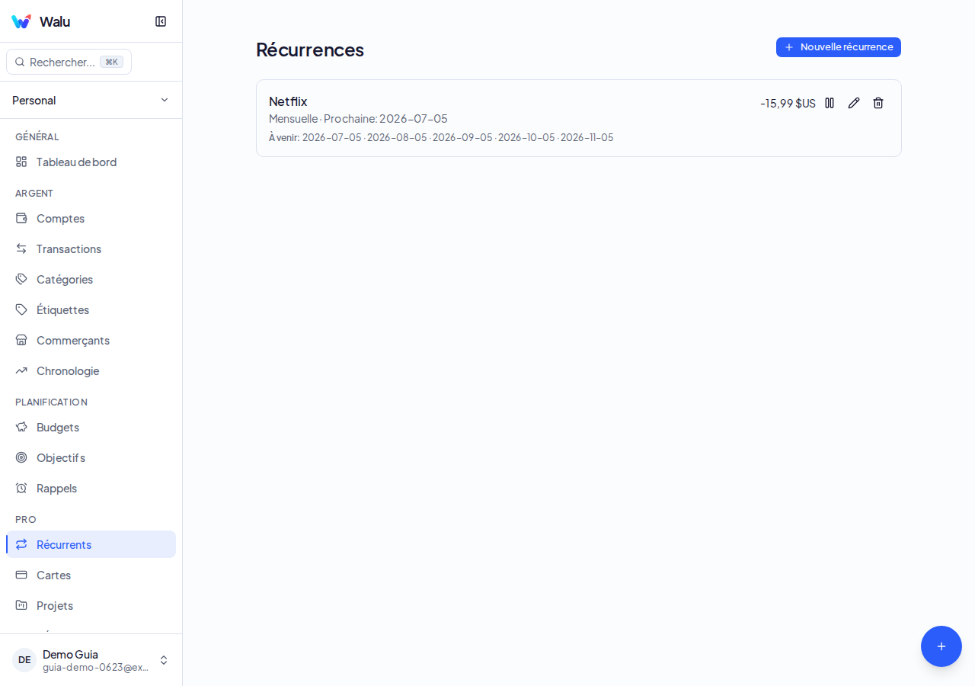
Task: Go to Comptes
Action: pos(91,218)
